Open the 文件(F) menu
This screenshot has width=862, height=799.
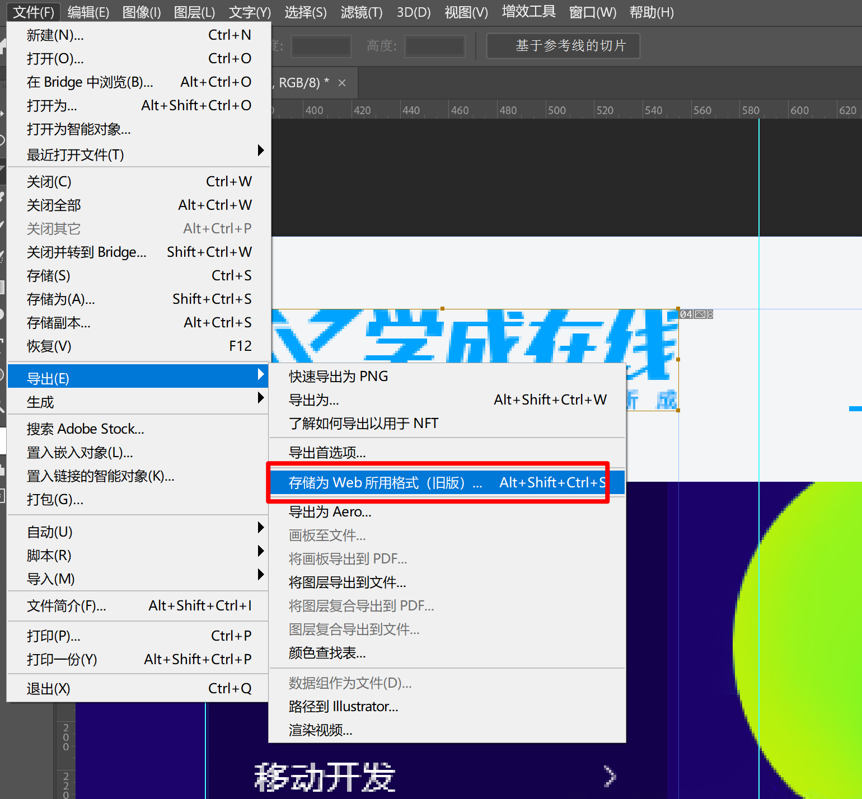pyautogui.click(x=33, y=12)
